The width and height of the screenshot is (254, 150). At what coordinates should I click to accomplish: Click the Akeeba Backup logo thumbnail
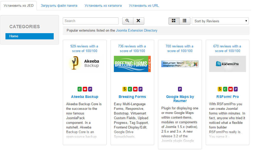tap(85, 64)
